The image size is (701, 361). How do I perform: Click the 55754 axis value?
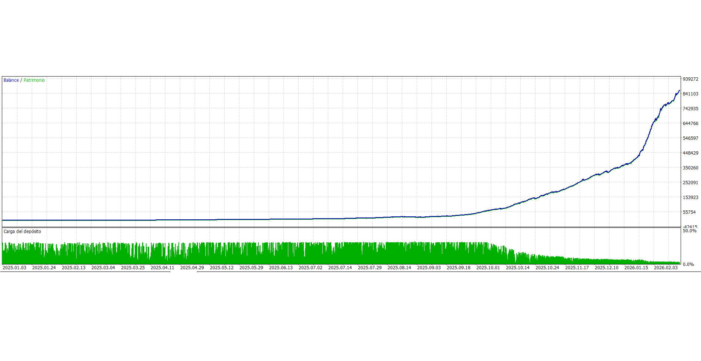coord(689,212)
